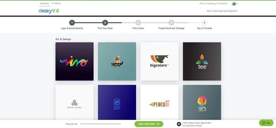Click the Designhill logo
The image size is (276, 128).
click(49, 11)
